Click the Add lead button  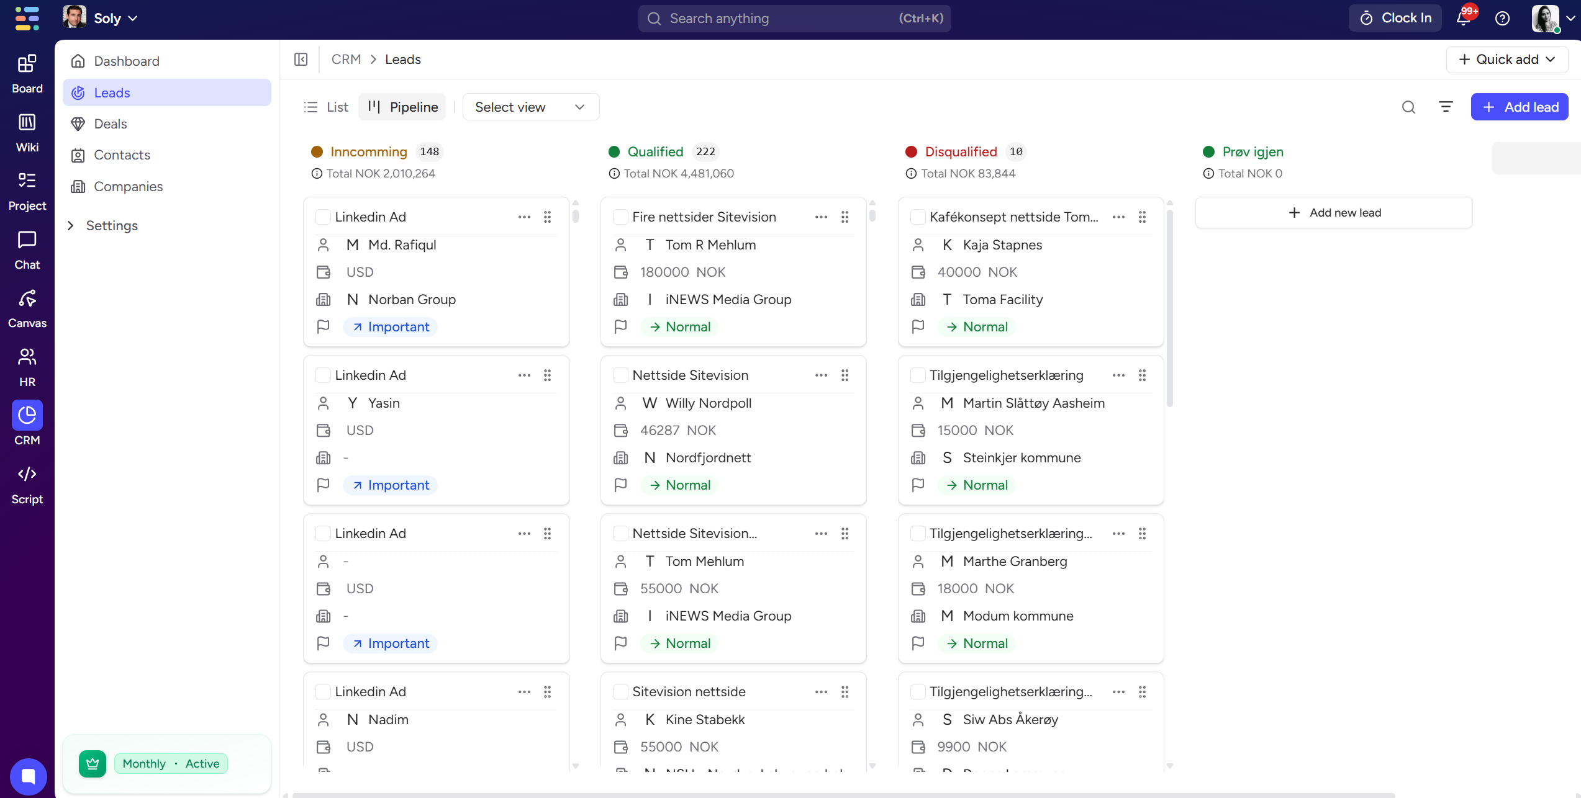pyautogui.click(x=1519, y=107)
